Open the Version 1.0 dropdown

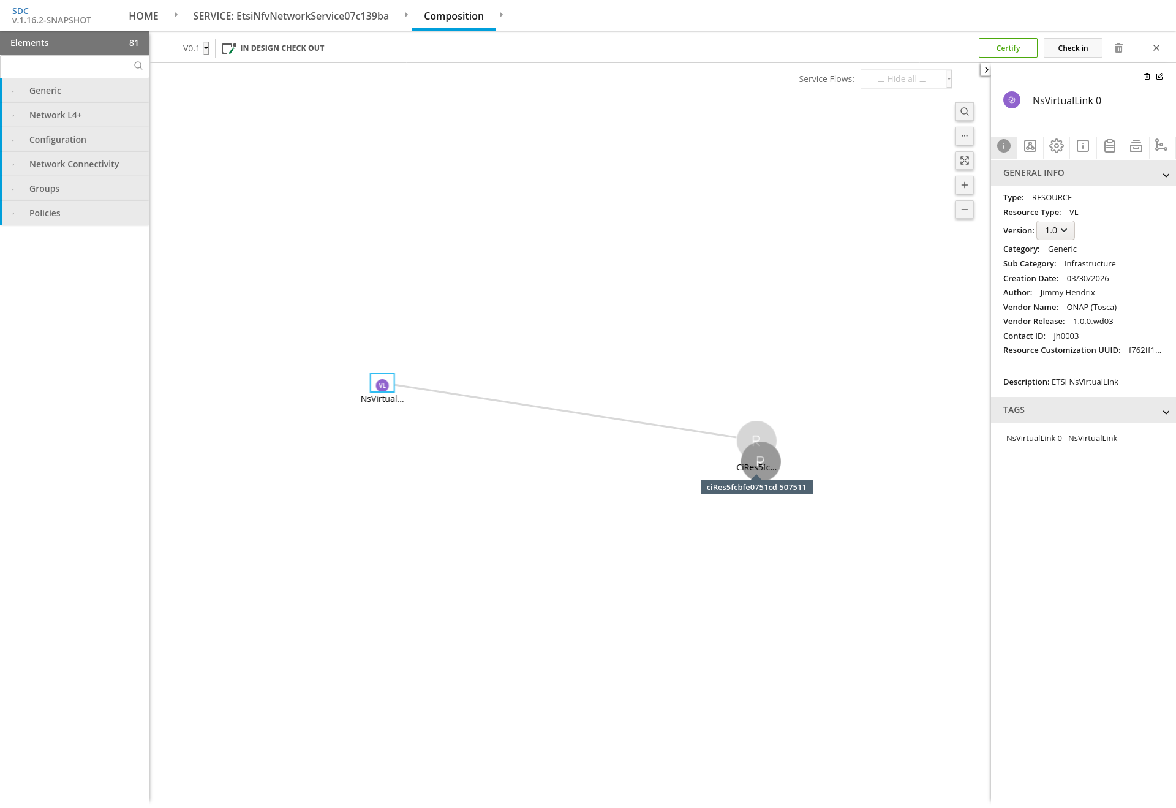point(1055,230)
